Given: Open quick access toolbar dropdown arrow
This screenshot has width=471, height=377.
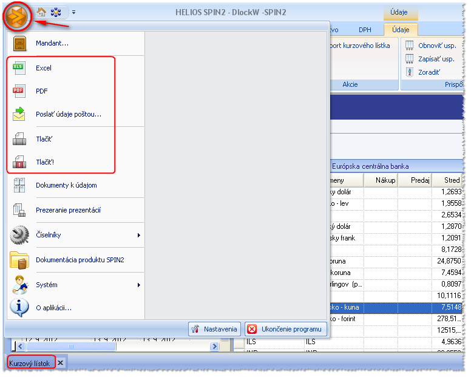Looking at the screenshot, I should pos(74,12).
